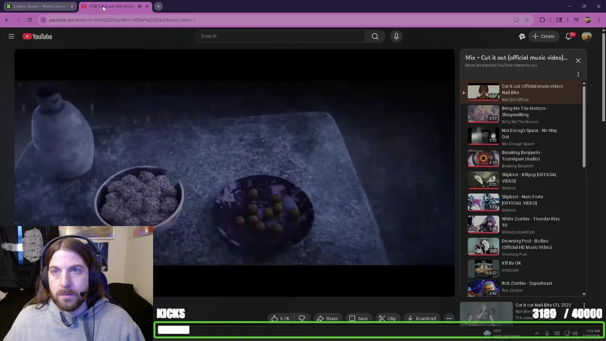Open the Chrome profile avatar
This screenshot has height=341, width=606.
point(588,20)
